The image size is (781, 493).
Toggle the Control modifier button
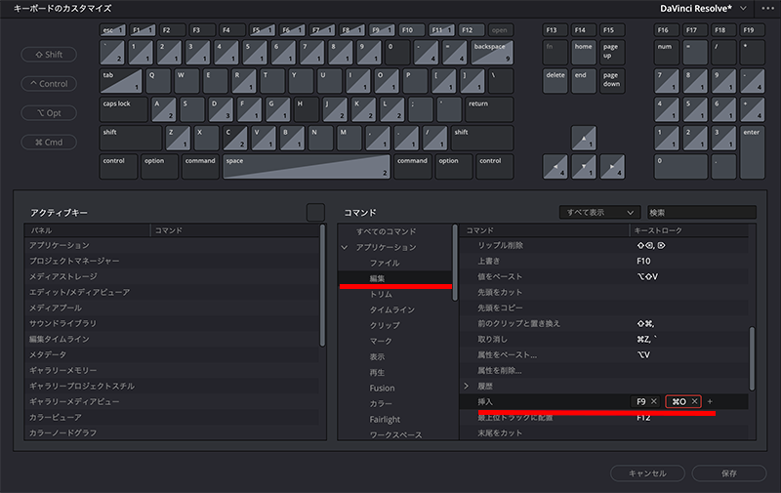tap(49, 84)
